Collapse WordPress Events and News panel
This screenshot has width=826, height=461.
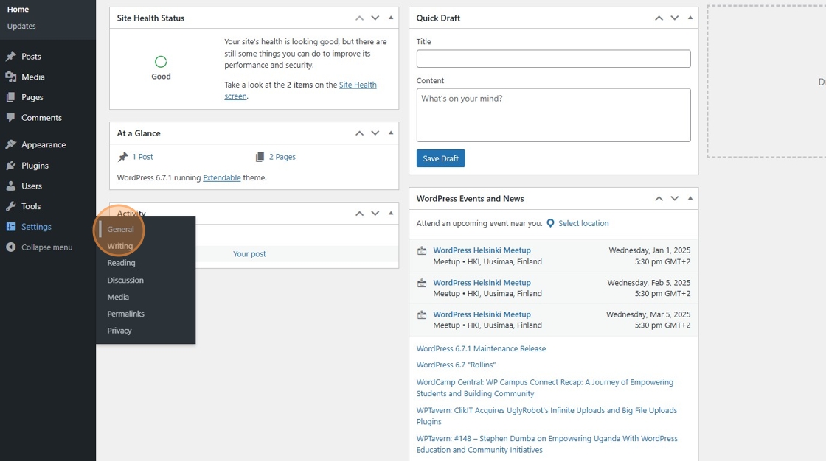tap(690, 198)
